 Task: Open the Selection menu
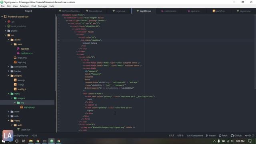(x=24, y=6)
